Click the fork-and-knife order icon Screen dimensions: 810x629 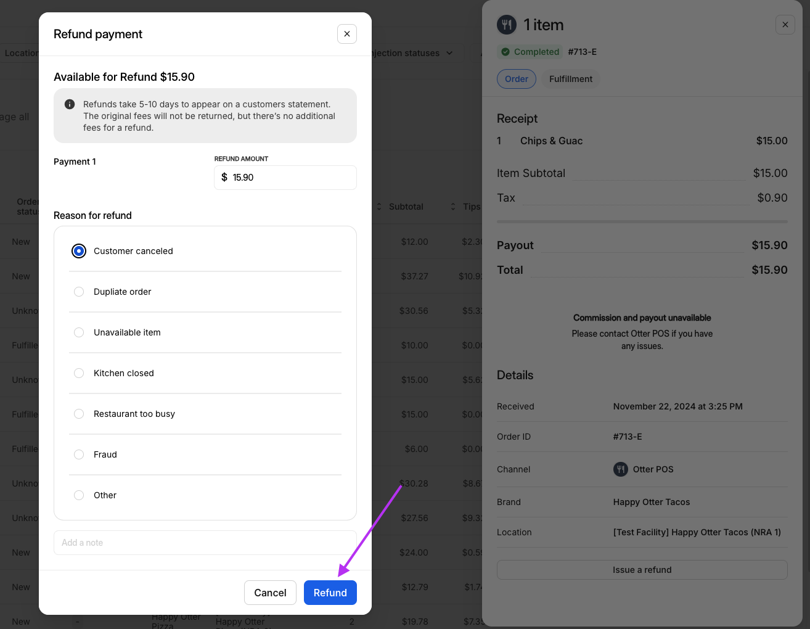(507, 25)
